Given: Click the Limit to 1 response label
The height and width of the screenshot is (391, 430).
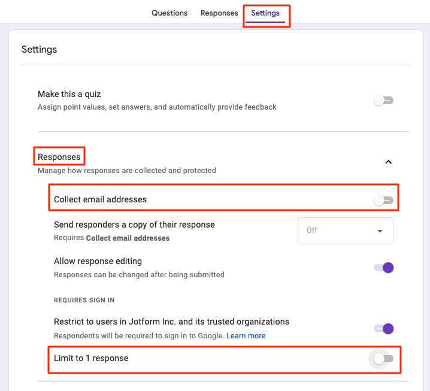Looking at the screenshot, I should (91, 358).
